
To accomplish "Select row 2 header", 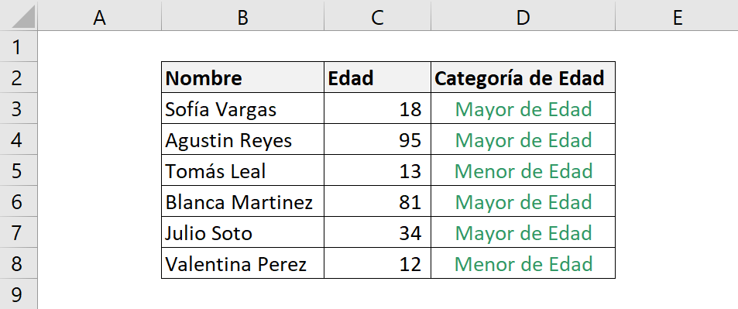I will pyautogui.click(x=19, y=77).
